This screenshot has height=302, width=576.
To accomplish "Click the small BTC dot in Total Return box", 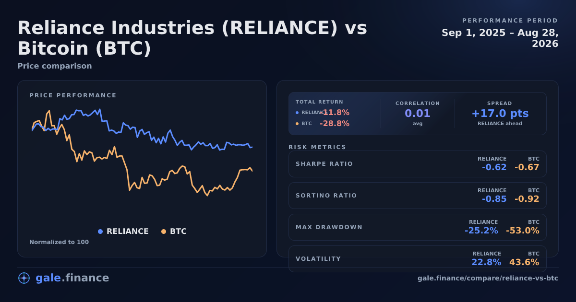I will (297, 124).
